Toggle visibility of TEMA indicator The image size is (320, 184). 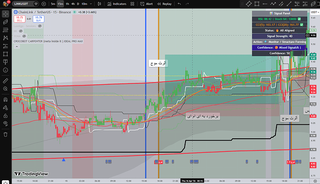[x=24, y=36]
